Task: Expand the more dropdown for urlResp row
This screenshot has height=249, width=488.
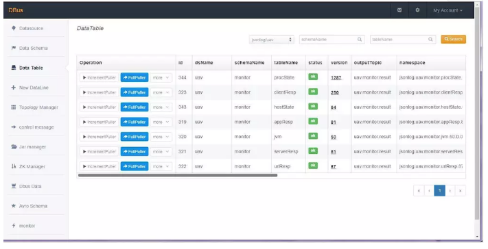Action: [161, 166]
